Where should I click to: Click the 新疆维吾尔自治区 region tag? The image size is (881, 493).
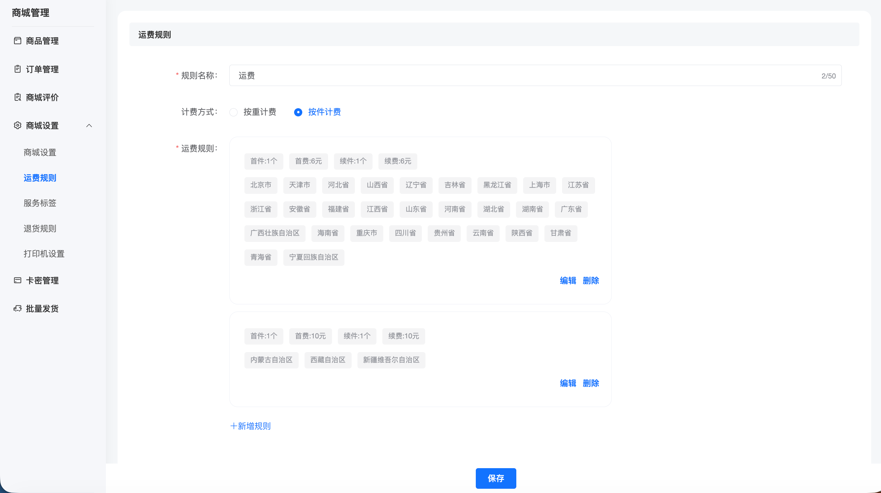pos(391,360)
